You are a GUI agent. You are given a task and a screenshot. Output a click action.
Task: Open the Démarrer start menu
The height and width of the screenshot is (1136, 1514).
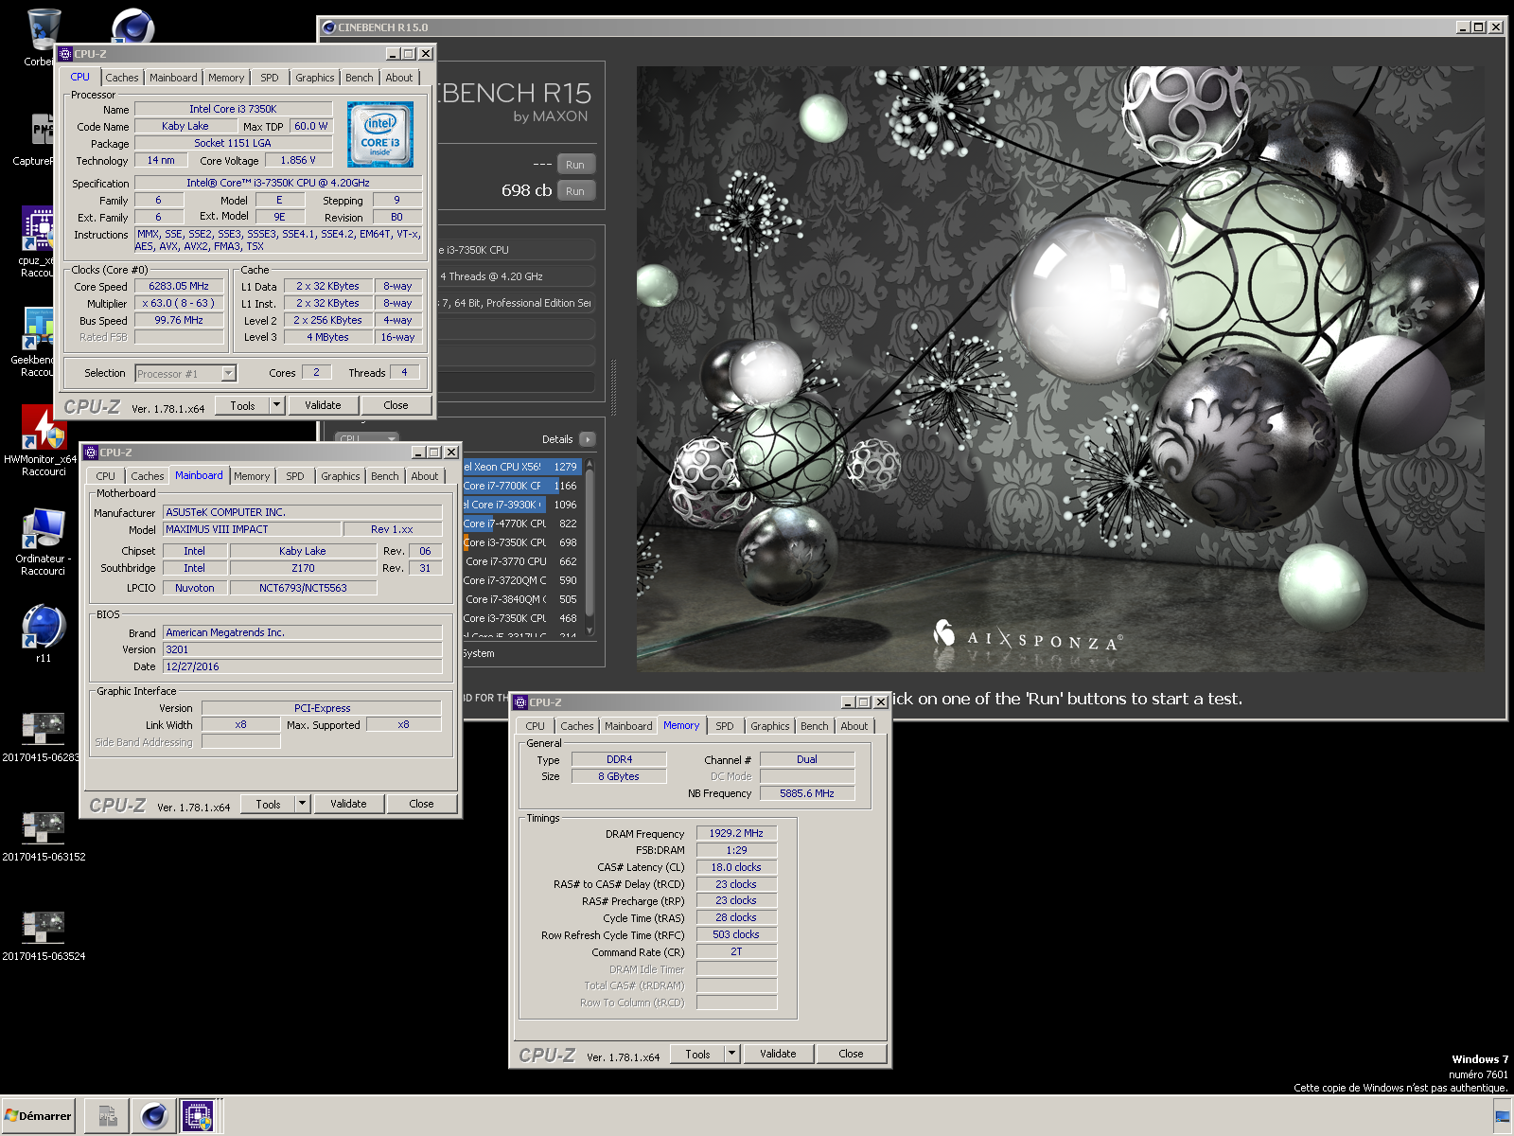coord(39,1116)
